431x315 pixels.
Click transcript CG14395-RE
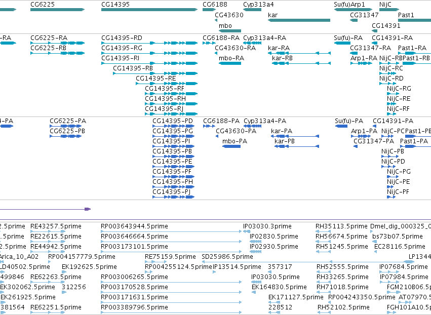[156, 78]
